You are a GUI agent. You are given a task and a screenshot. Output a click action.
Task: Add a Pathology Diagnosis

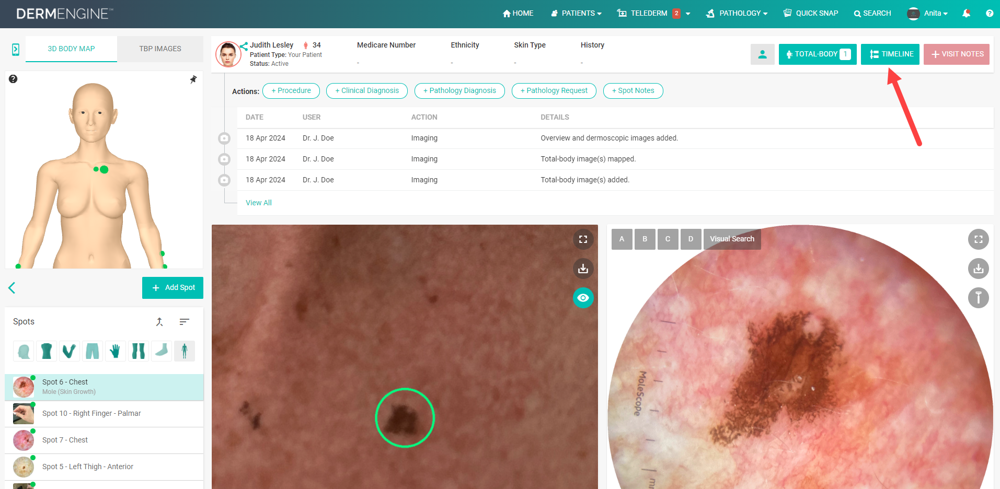[459, 91]
